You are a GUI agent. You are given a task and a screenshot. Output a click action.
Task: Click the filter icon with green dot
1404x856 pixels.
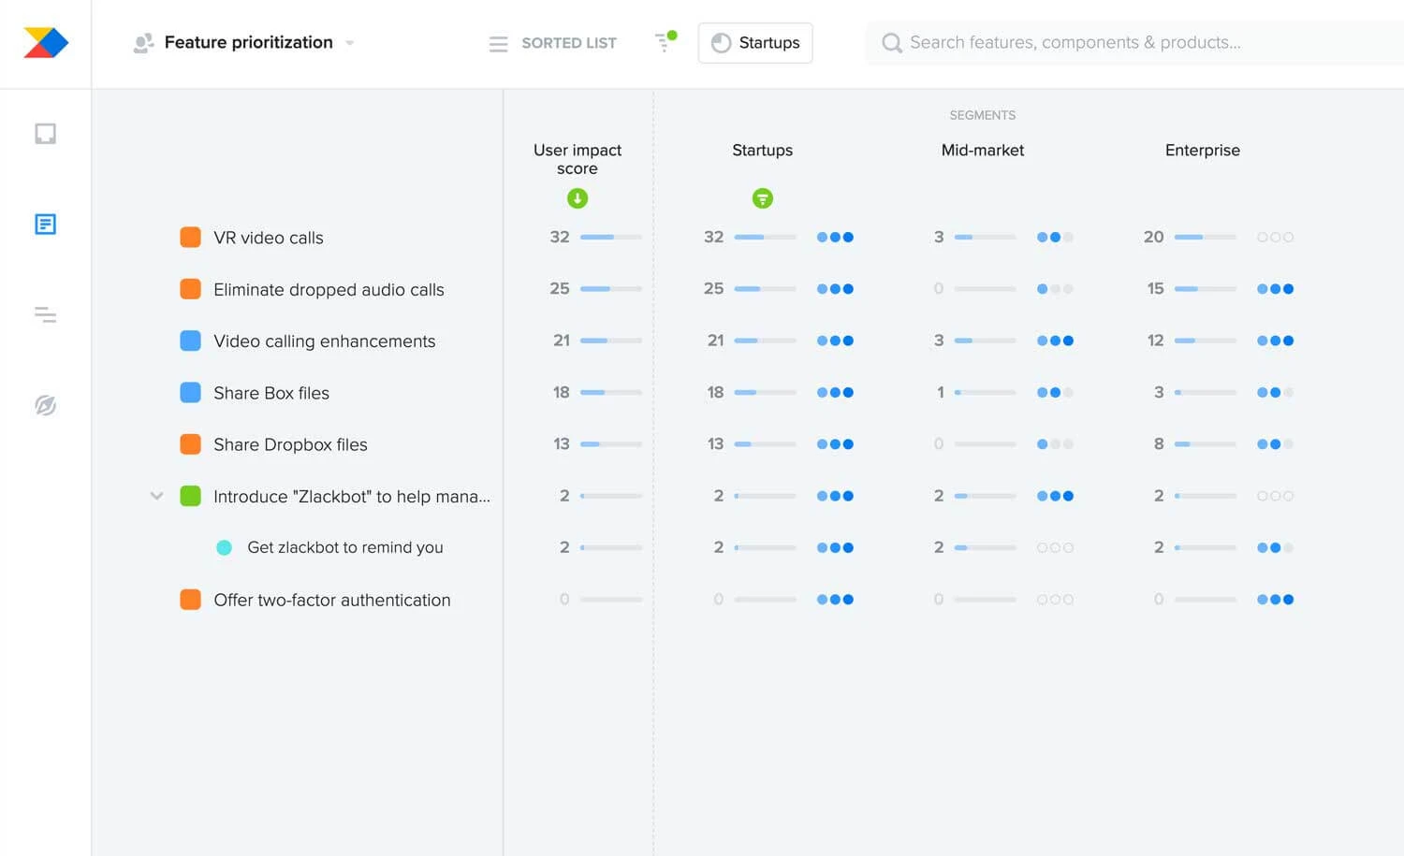coord(665,42)
